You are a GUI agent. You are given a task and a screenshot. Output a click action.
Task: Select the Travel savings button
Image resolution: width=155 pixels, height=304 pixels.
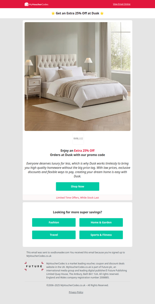(x=54, y=235)
